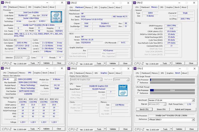Click Memory Type DDR4 field
Image resolution: width=199 pixels, height=132 pixels.
pos(150,13)
